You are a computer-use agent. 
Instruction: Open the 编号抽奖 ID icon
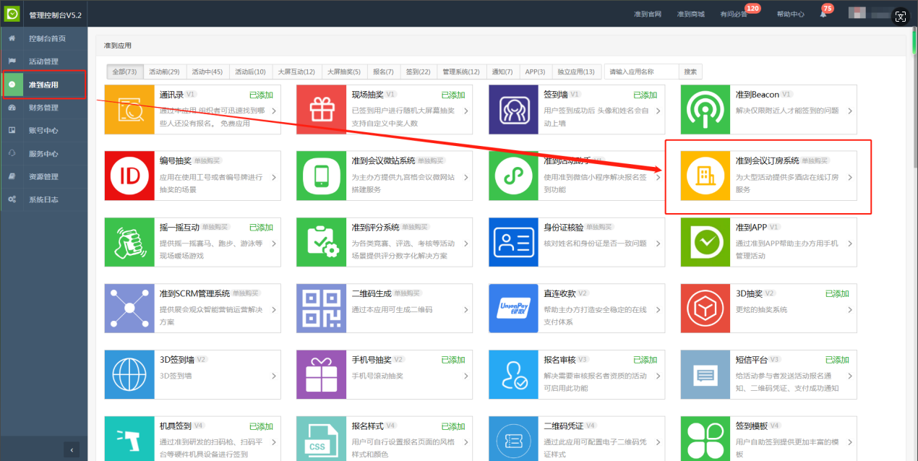130,176
